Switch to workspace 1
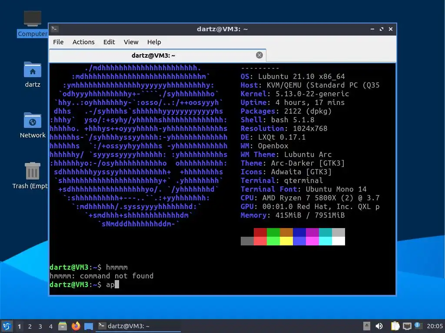Screen dimensions: 445x333 (x=19, y=326)
